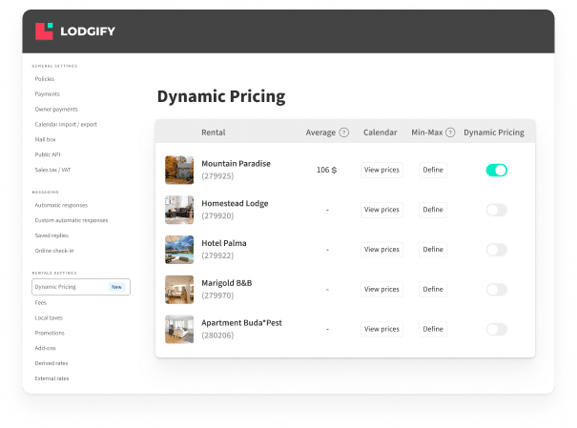Click the Rental column header
This screenshot has width=577, height=428.
coord(213,132)
